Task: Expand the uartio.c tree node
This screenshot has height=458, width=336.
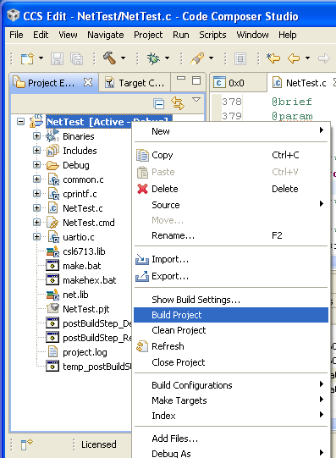Action: point(36,236)
